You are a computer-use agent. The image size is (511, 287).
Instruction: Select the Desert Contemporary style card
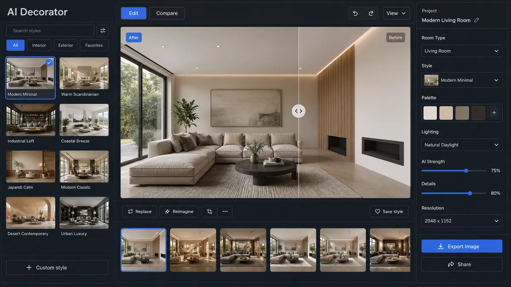pos(30,217)
